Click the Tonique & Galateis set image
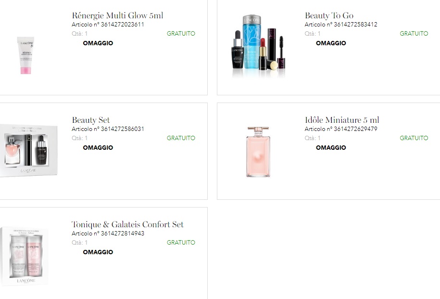 25,256
